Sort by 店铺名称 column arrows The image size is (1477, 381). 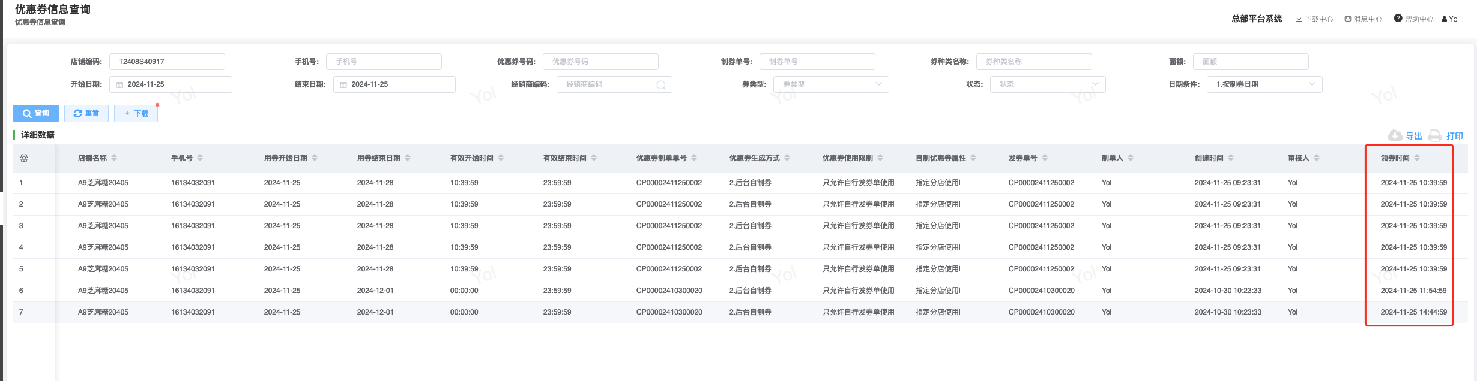click(x=114, y=158)
